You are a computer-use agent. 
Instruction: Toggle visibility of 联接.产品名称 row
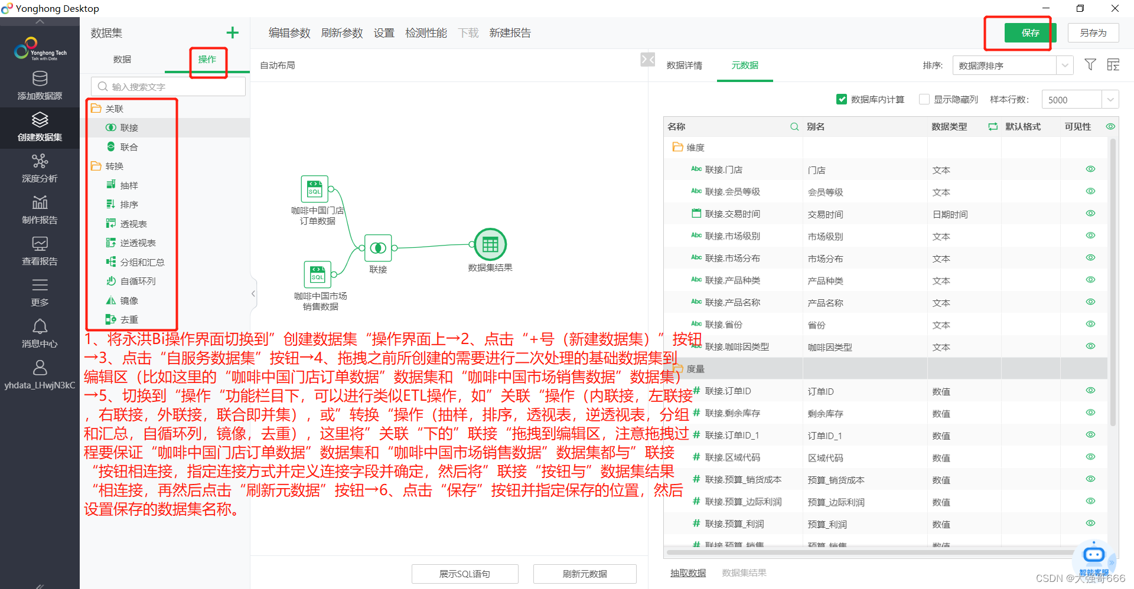point(1090,302)
